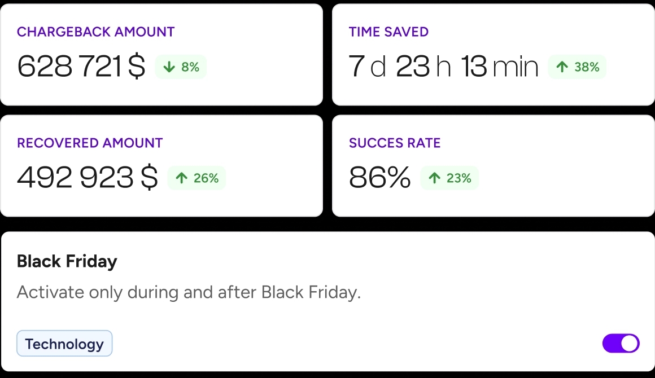Click the Black Friday description text

[190, 292]
